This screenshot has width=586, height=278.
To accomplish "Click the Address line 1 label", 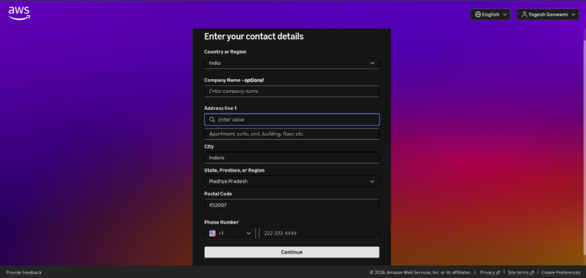I will tap(221, 108).
